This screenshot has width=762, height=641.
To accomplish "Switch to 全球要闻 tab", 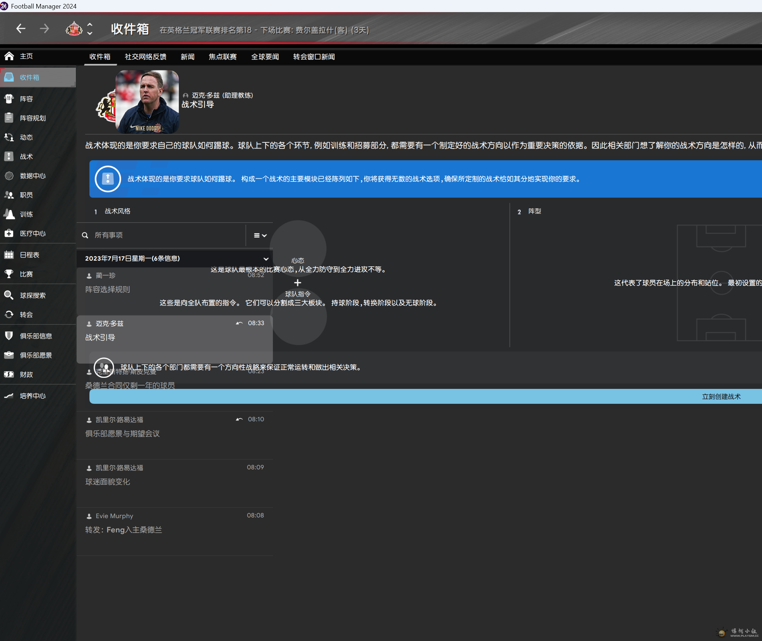I will (265, 57).
